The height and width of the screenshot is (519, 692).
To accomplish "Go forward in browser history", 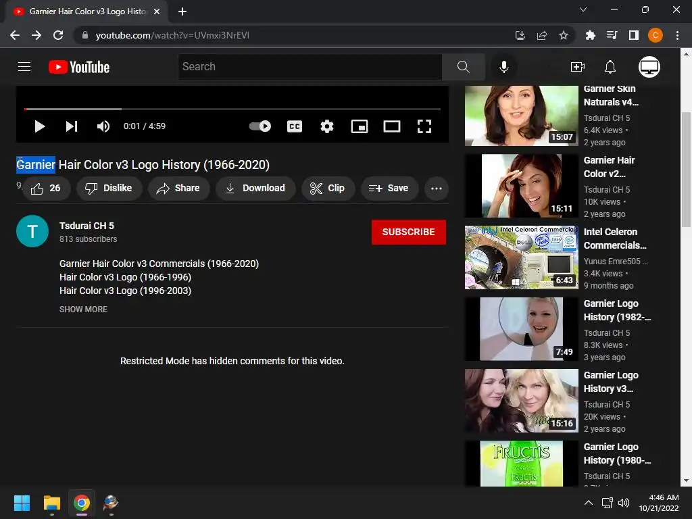I will (x=36, y=35).
